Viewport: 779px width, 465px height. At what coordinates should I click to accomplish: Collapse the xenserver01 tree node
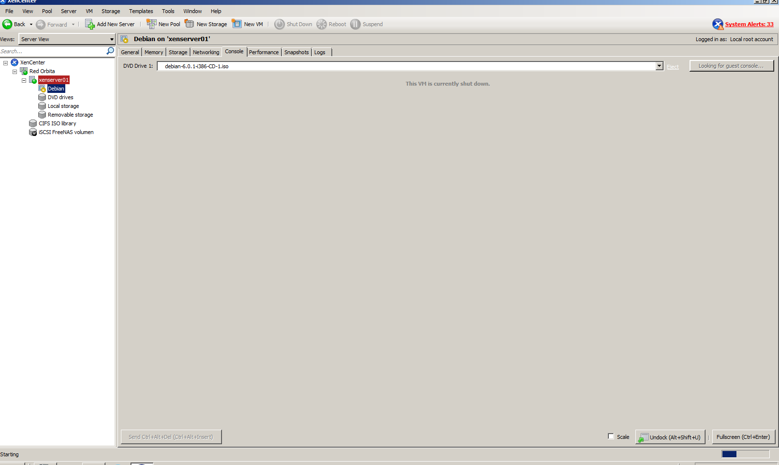[24, 80]
